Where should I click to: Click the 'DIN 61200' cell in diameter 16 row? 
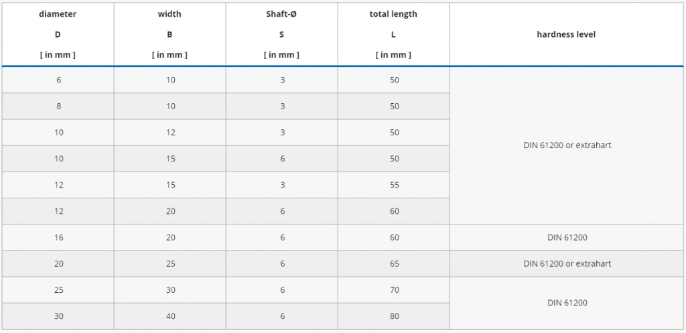click(567, 237)
